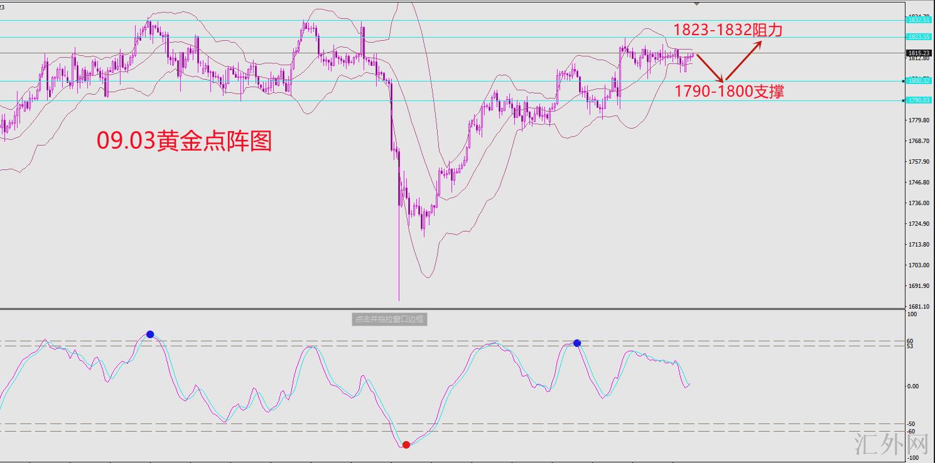Click the 1823.55 cyan price label
This screenshot has width=935, height=463.
[918, 37]
